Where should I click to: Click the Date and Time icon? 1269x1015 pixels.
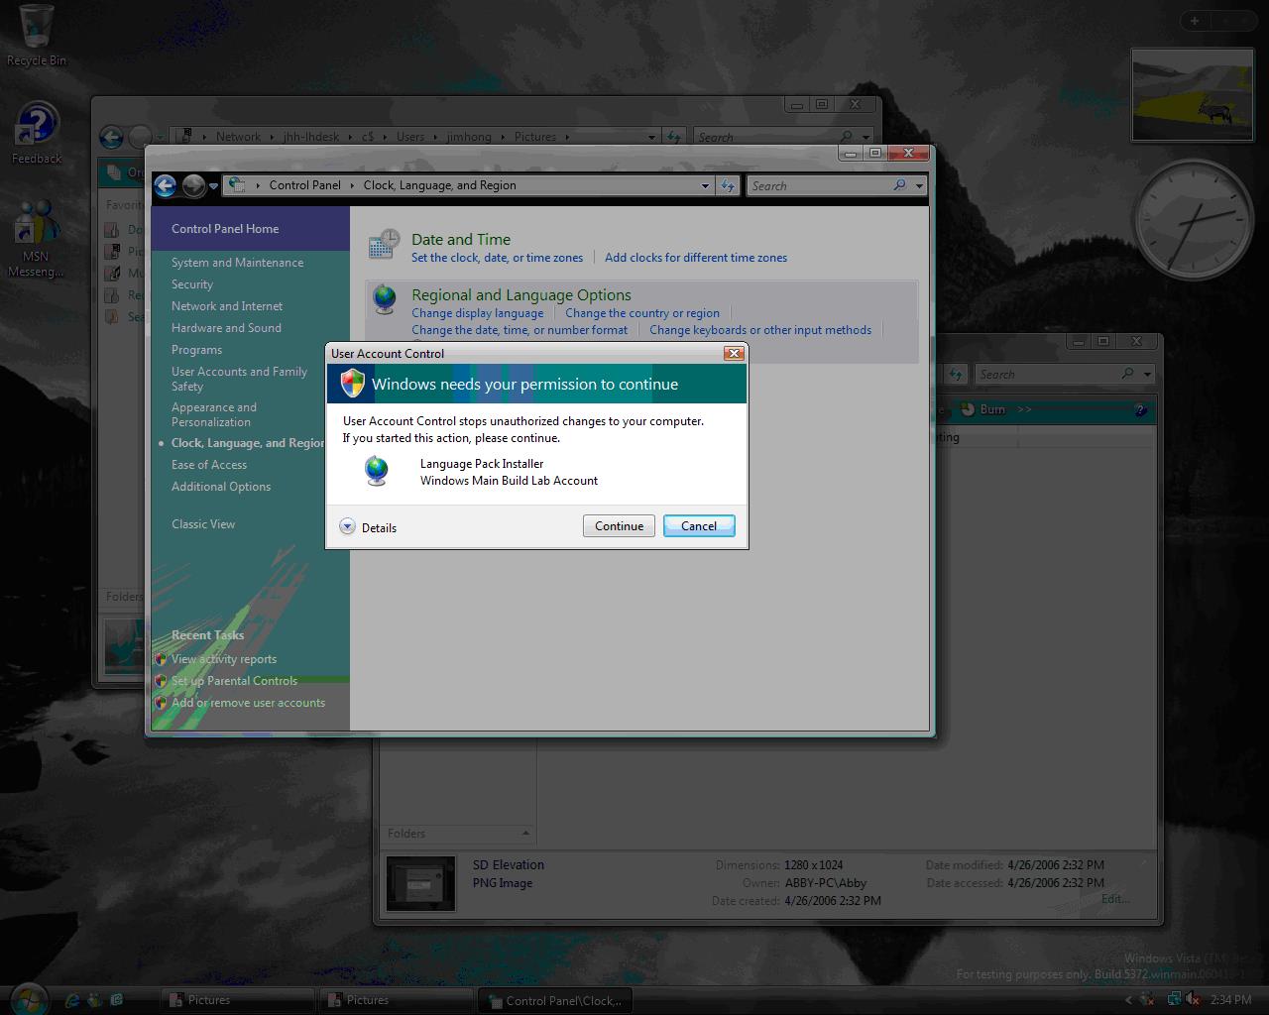point(384,246)
